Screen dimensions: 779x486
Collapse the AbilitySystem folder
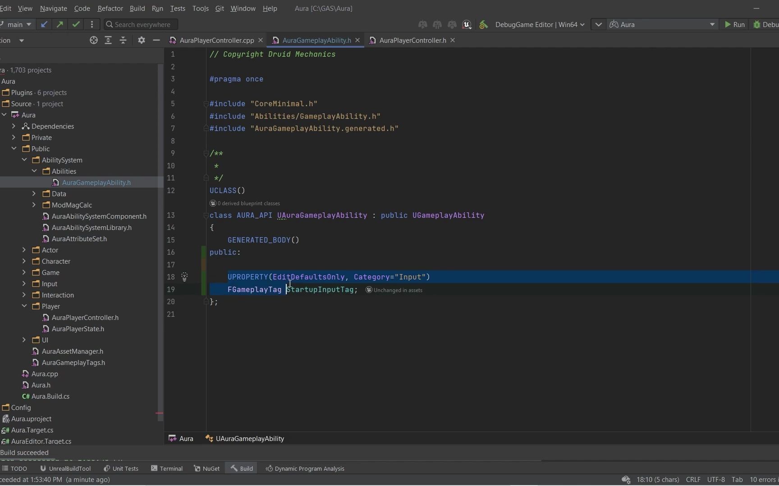point(24,160)
